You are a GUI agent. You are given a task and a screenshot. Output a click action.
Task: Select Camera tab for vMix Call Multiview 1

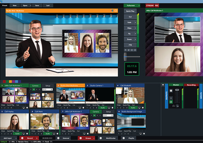tap(35, 86)
